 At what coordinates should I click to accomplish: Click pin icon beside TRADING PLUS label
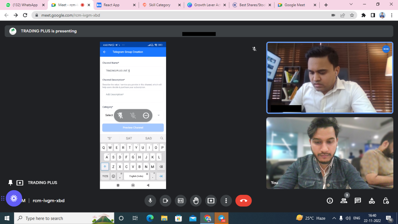(11, 183)
